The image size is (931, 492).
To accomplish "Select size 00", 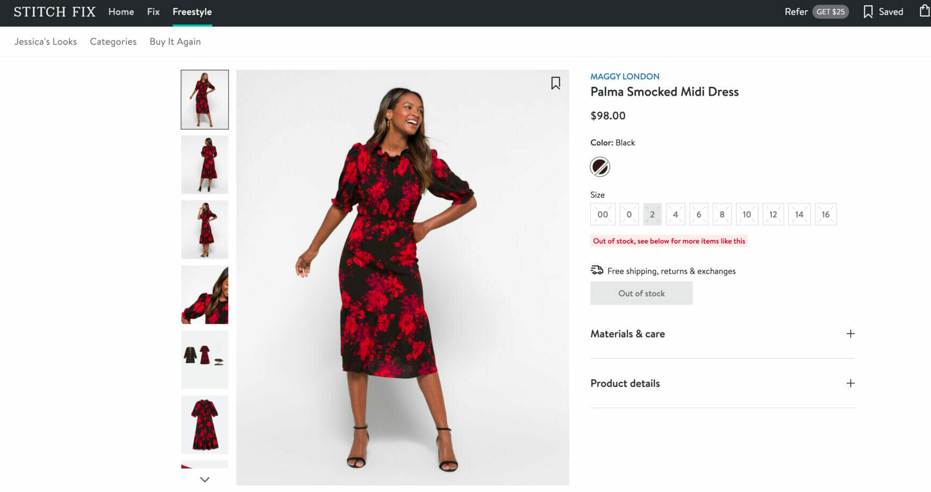I will [603, 214].
